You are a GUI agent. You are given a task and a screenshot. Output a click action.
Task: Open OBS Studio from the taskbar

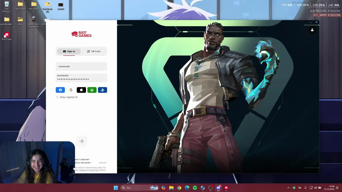[211, 188]
